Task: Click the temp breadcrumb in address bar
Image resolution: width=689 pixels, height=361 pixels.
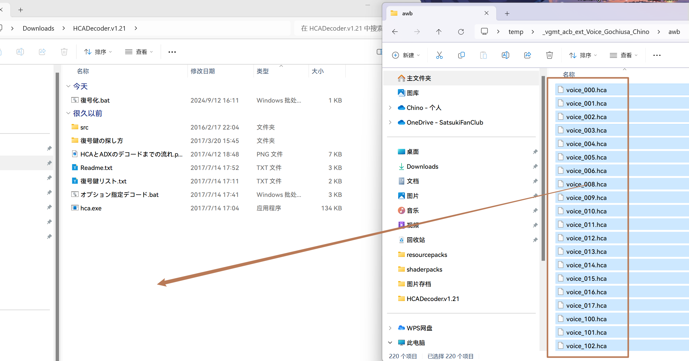Action: [x=516, y=32]
